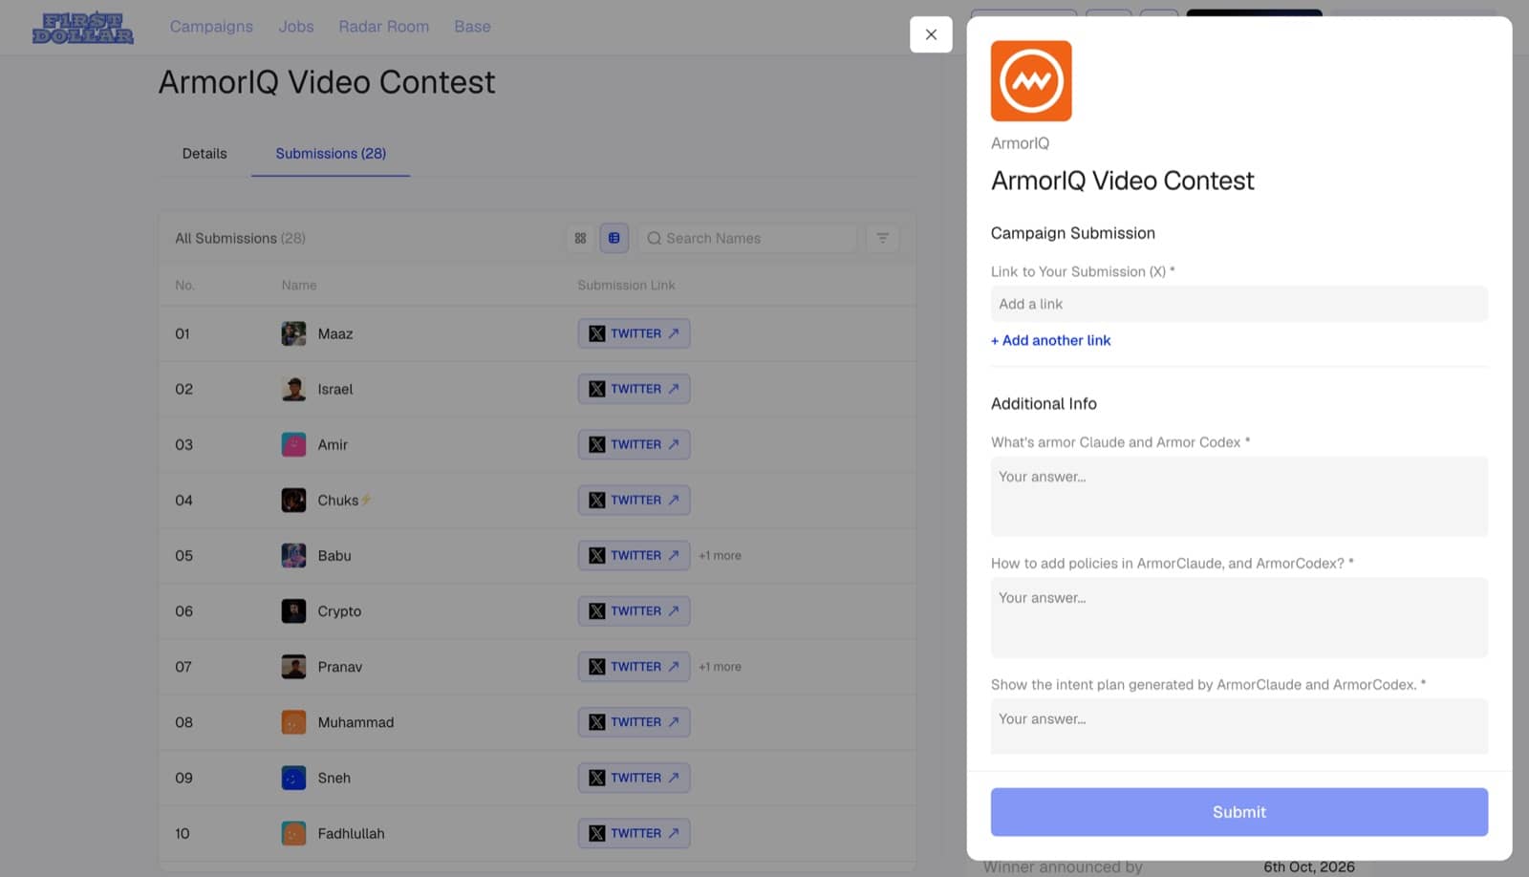The image size is (1529, 877).
Task: Open Sneh's Twitter submission link
Action: 634,778
